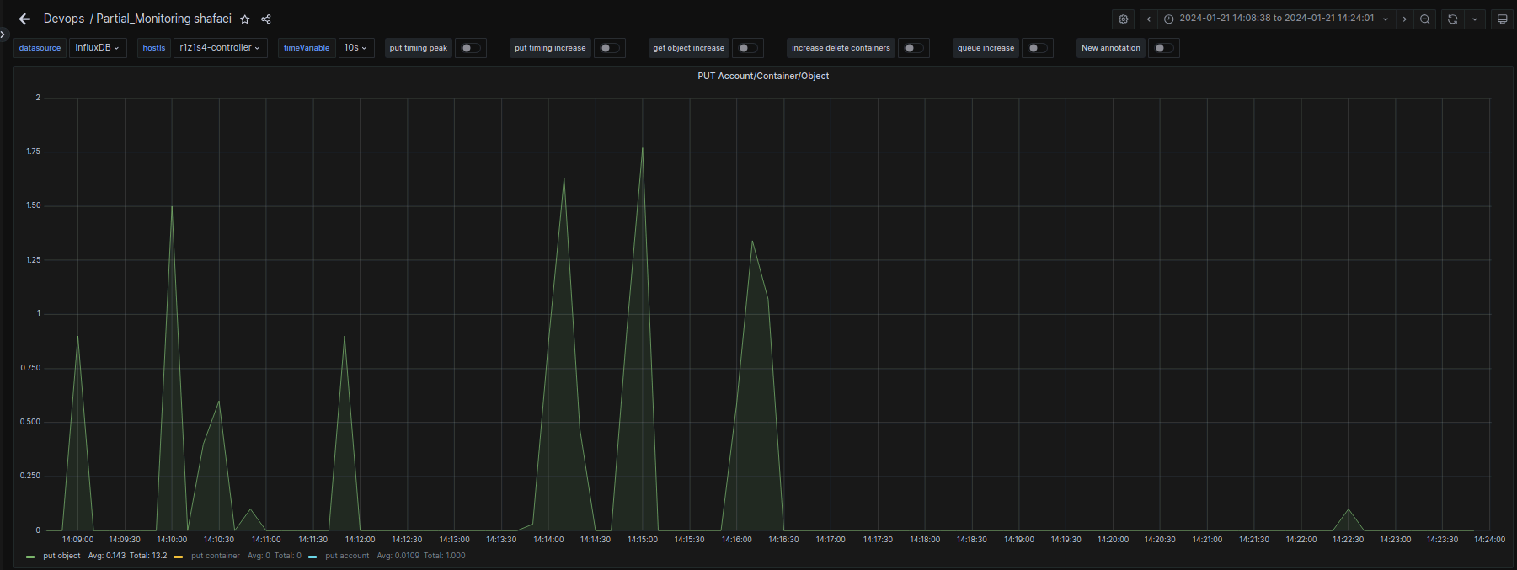Star the dashboard as favorite

click(245, 19)
